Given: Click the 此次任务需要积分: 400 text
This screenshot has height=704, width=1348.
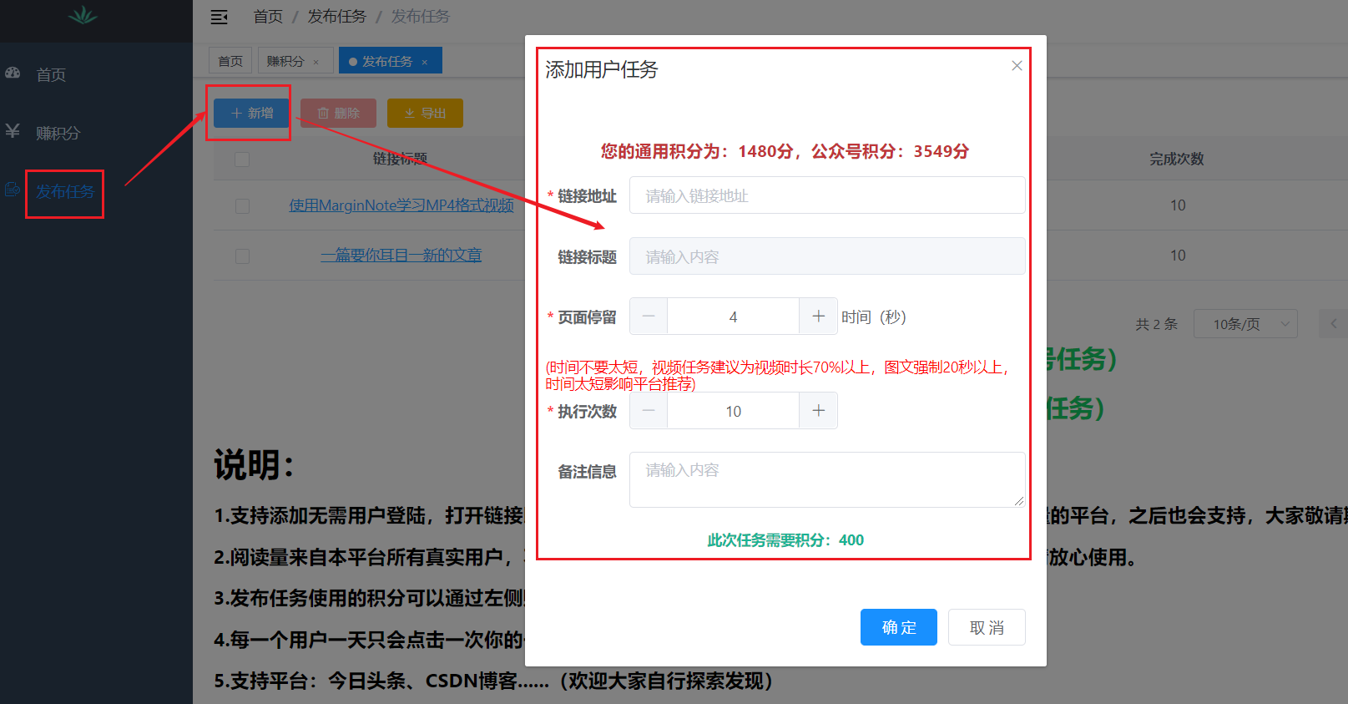Looking at the screenshot, I should point(785,540).
